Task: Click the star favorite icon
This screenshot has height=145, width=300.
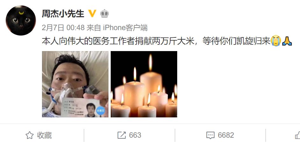Action: tap(30, 135)
